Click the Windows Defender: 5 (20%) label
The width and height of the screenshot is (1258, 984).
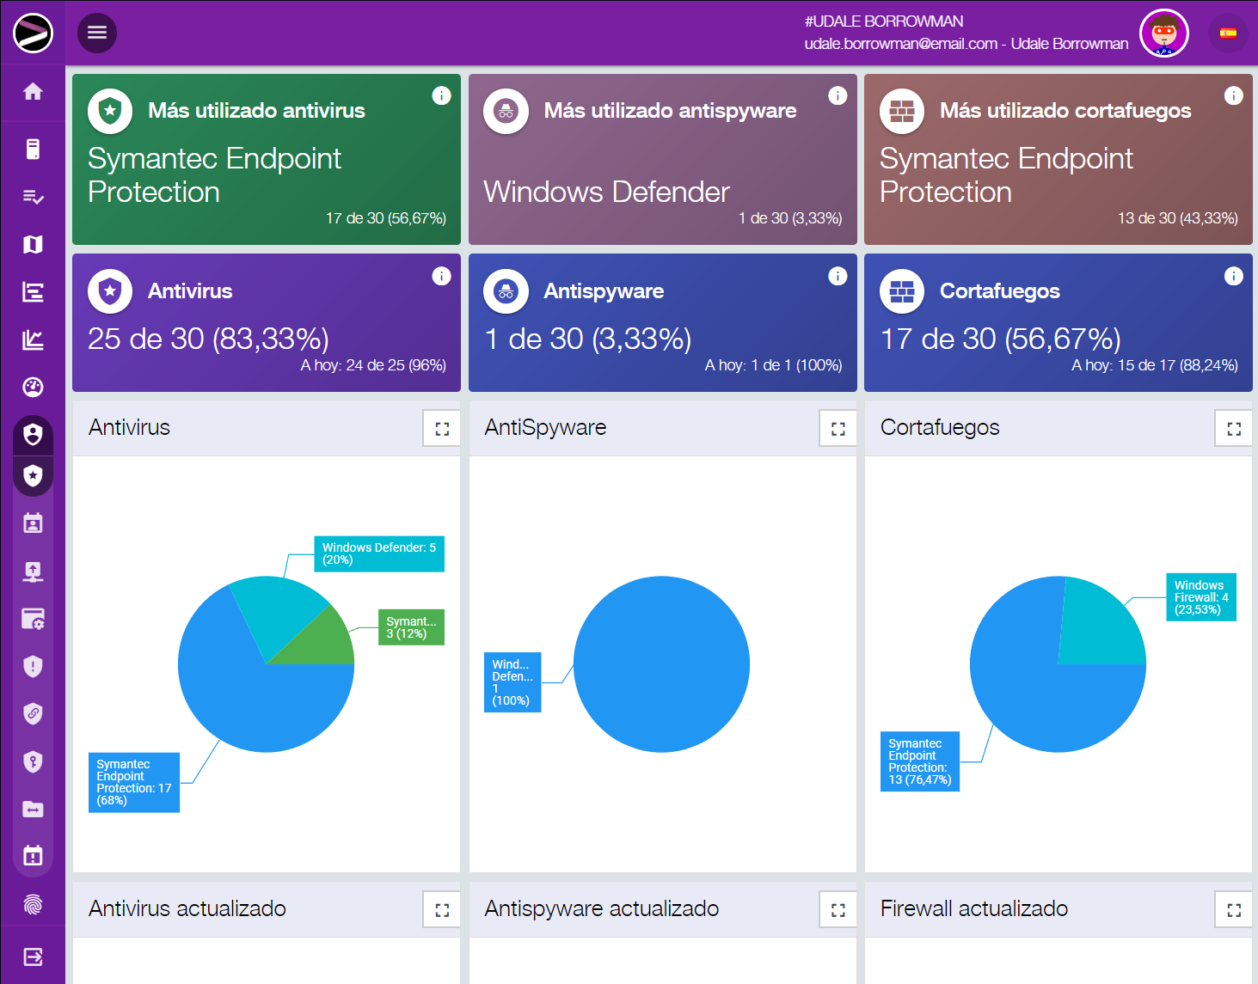tap(378, 553)
